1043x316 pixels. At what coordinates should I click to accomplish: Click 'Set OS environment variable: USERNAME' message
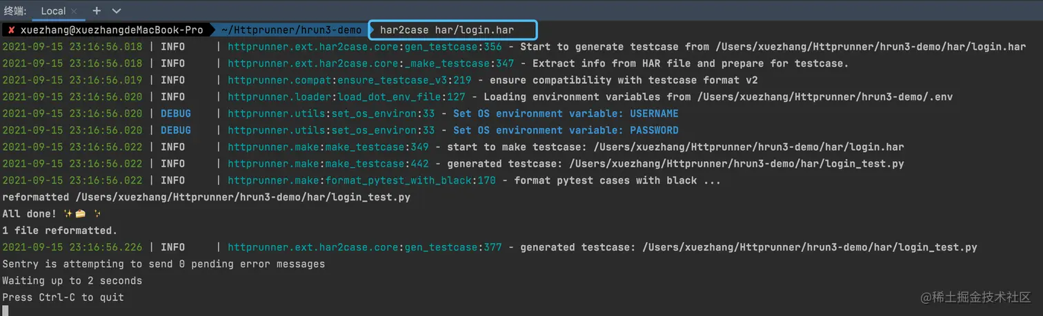(566, 114)
